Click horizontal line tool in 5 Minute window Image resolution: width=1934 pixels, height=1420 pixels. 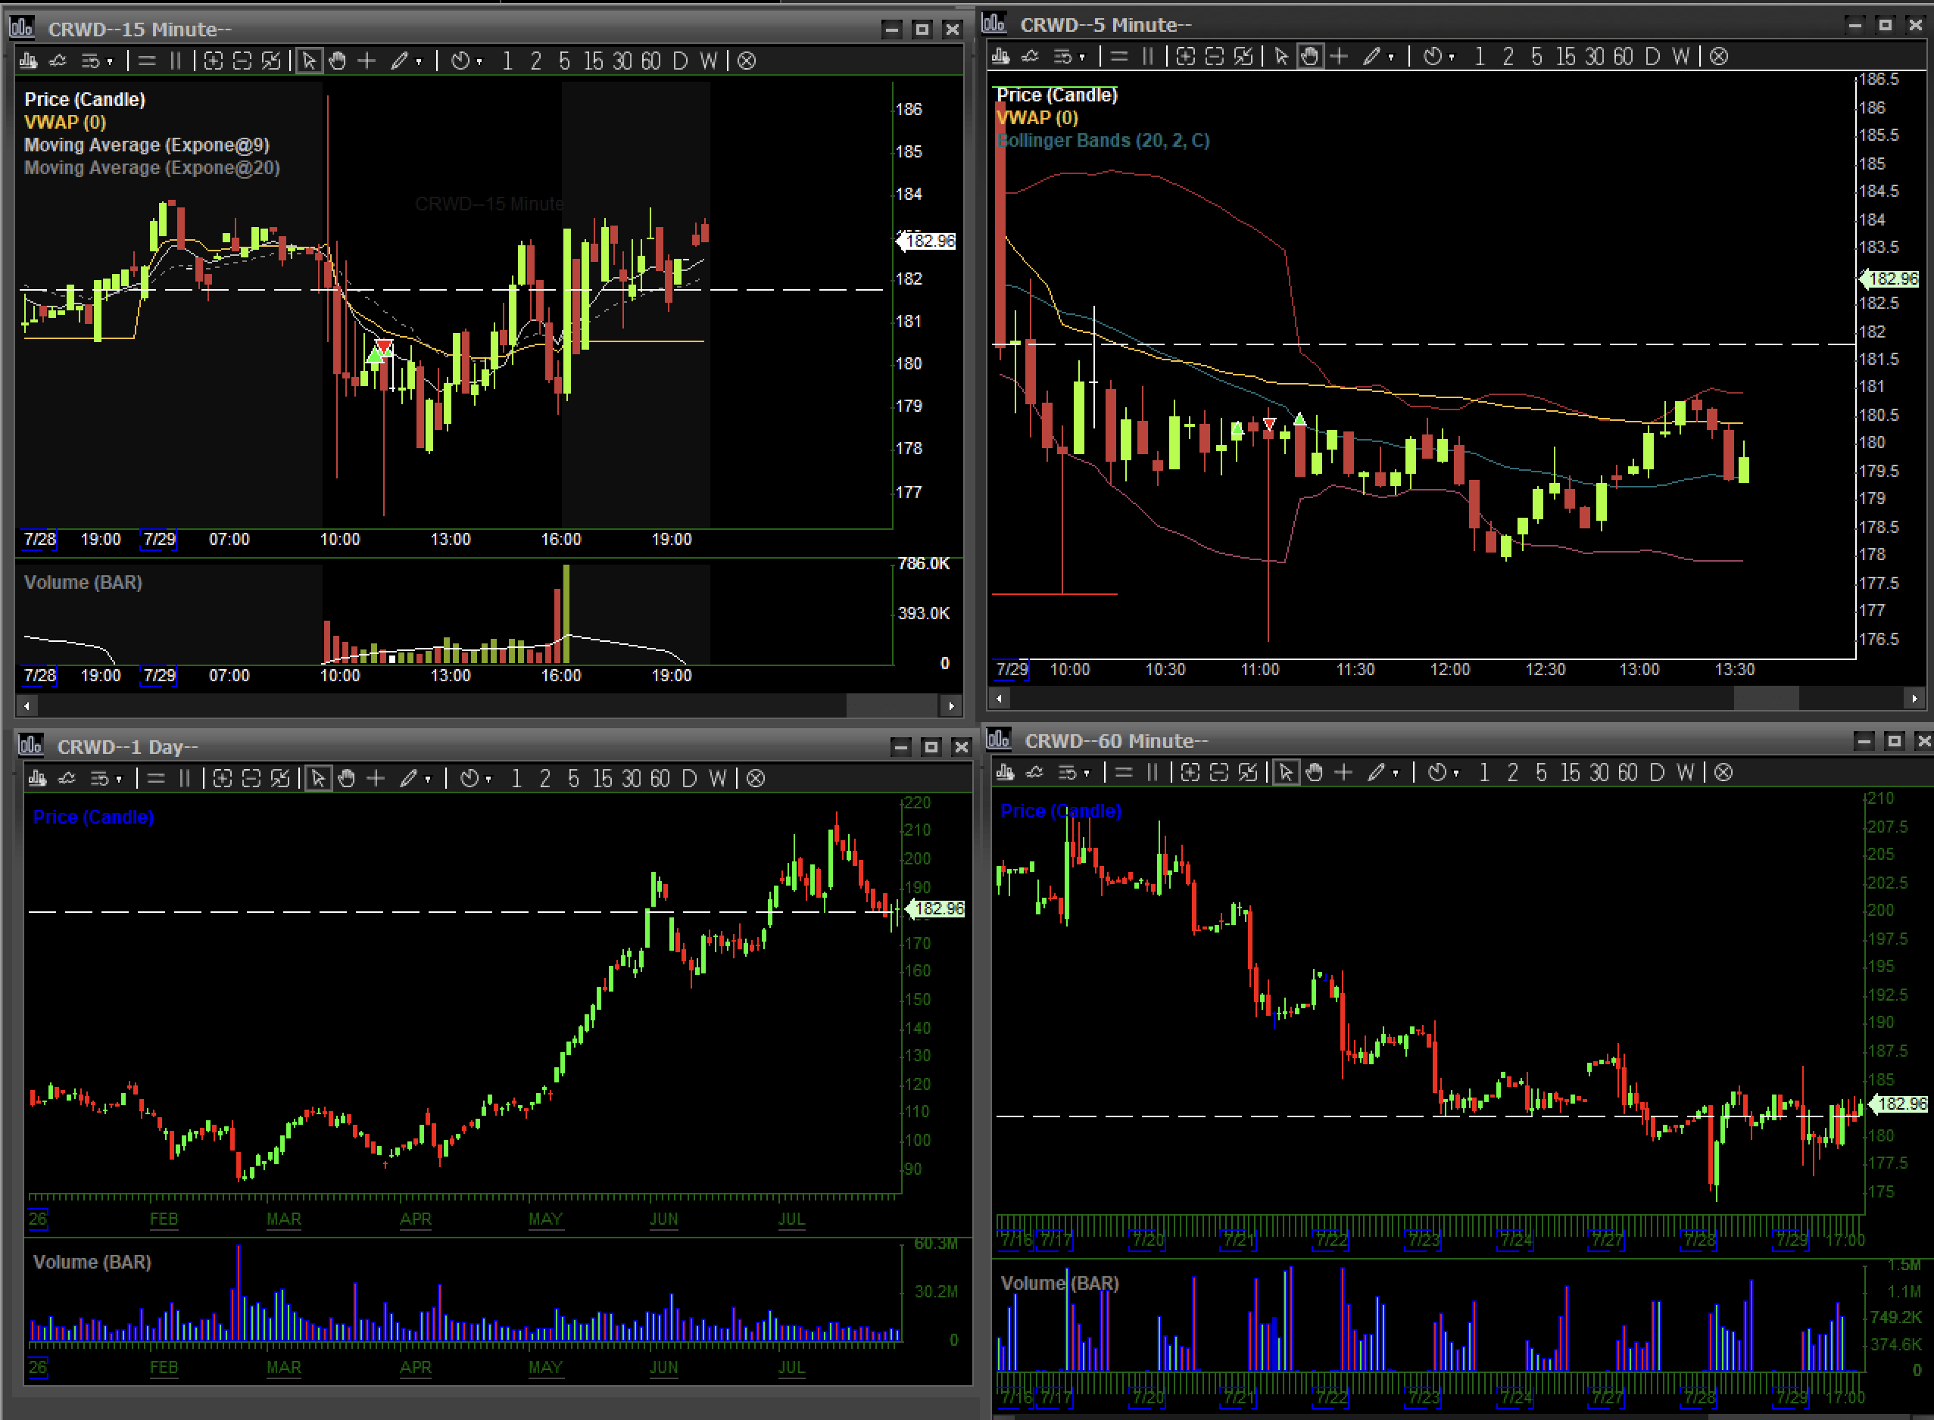pyautogui.click(x=1118, y=57)
